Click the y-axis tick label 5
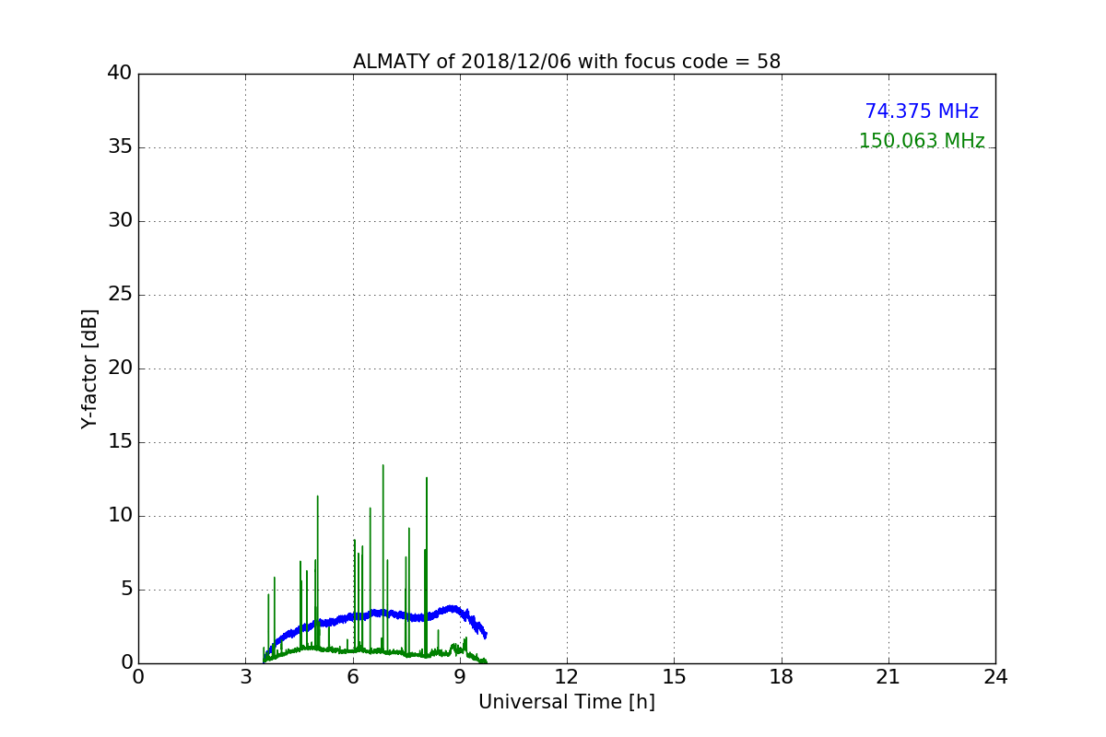The width and height of the screenshot is (1106, 737). (125, 590)
